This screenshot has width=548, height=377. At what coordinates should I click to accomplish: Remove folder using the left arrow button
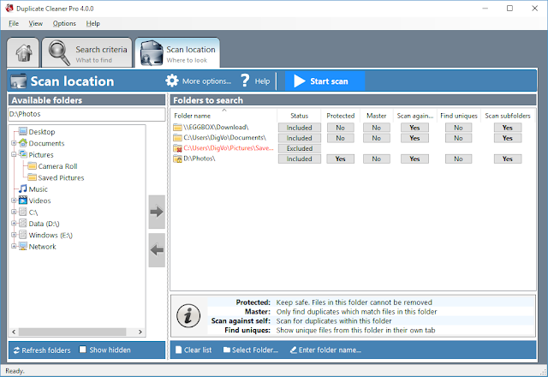point(157,250)
